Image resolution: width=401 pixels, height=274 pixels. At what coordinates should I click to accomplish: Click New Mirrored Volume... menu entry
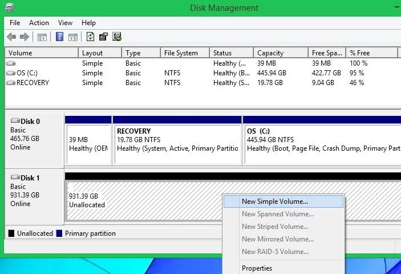(283, 239)
